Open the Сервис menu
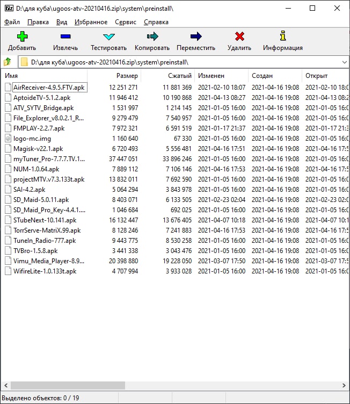The height and width of the screenshot is (404, 350). [x=126, y=22]
